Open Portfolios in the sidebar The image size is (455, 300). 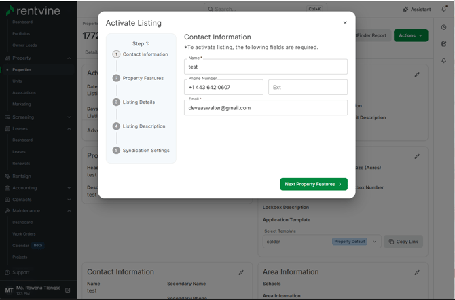tap(21, 34)
